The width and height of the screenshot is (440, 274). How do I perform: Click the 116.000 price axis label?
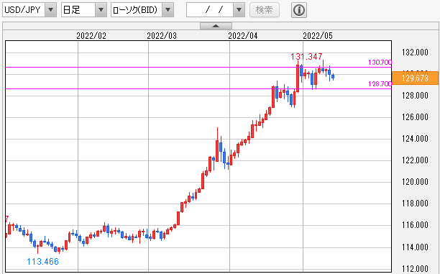(415, 225)
